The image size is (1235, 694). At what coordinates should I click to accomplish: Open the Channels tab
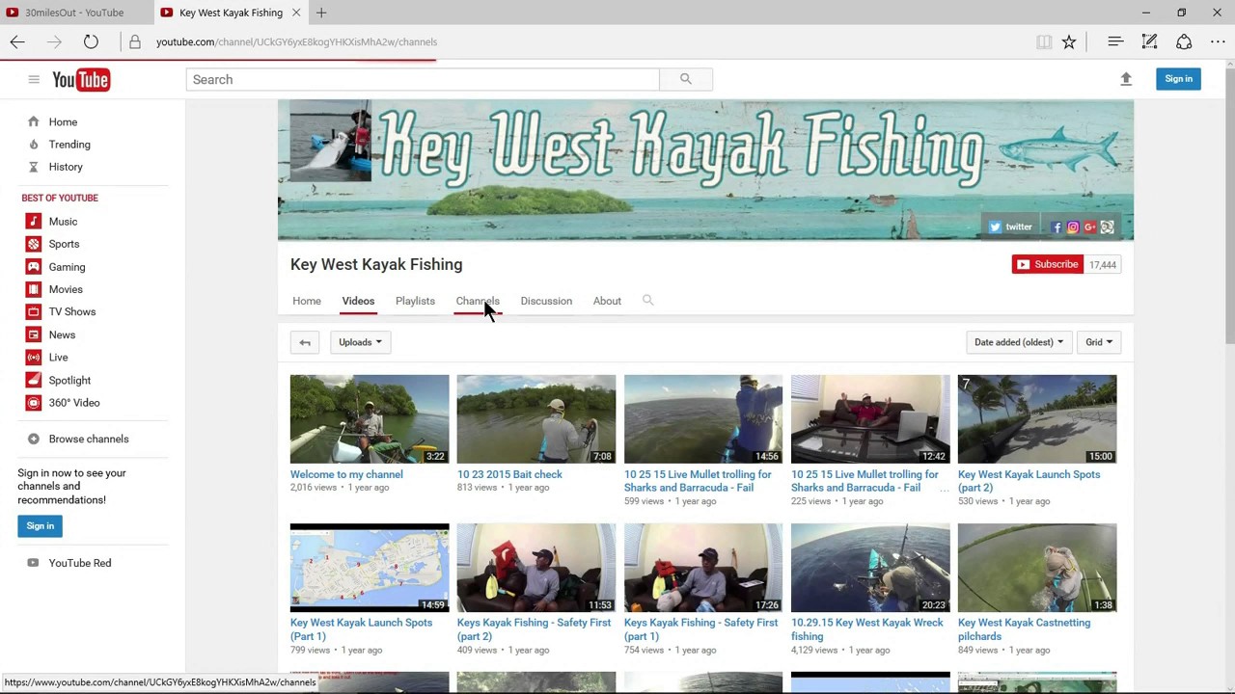[478, 301]
